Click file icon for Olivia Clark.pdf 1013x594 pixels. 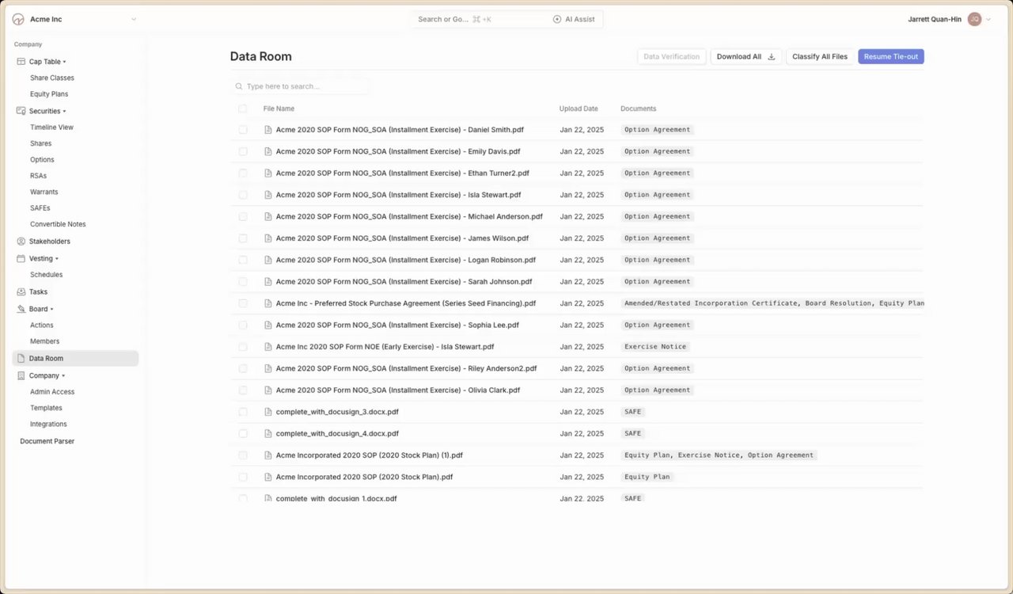click(268, 390)
